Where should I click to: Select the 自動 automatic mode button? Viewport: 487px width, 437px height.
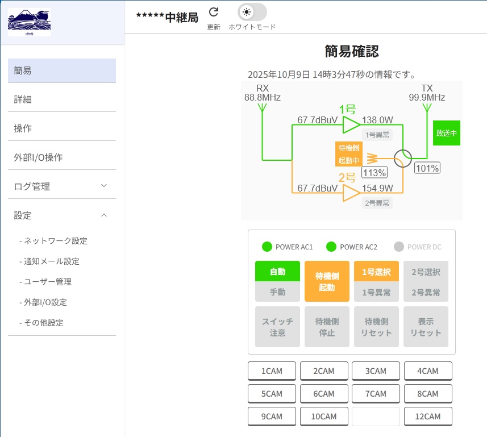click(x=277, y=272)
